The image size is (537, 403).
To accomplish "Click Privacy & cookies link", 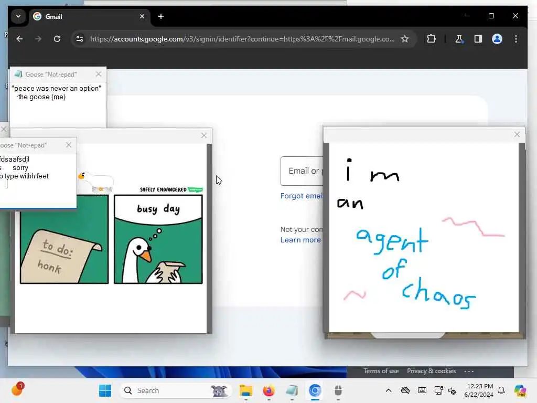I will pos(432,371).
